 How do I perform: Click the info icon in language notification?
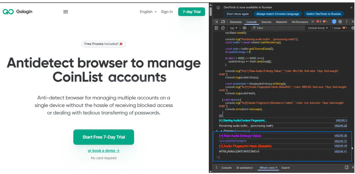218,7
